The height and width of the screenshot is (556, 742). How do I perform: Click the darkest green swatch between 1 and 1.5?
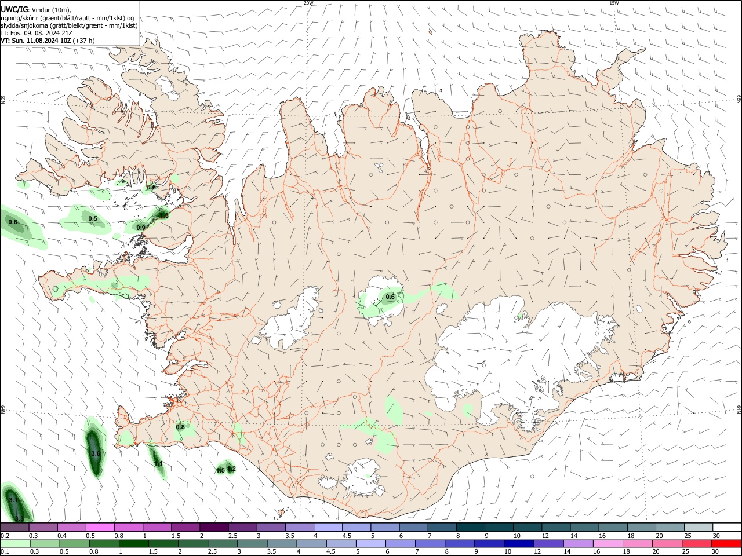coord(134,543)
